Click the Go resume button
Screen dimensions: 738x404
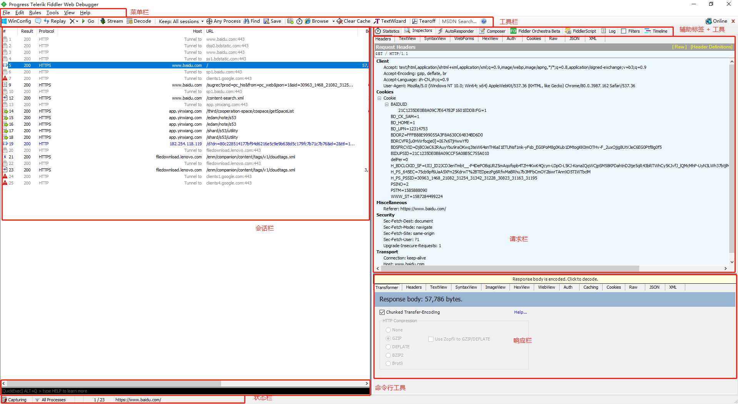[88, 21]
